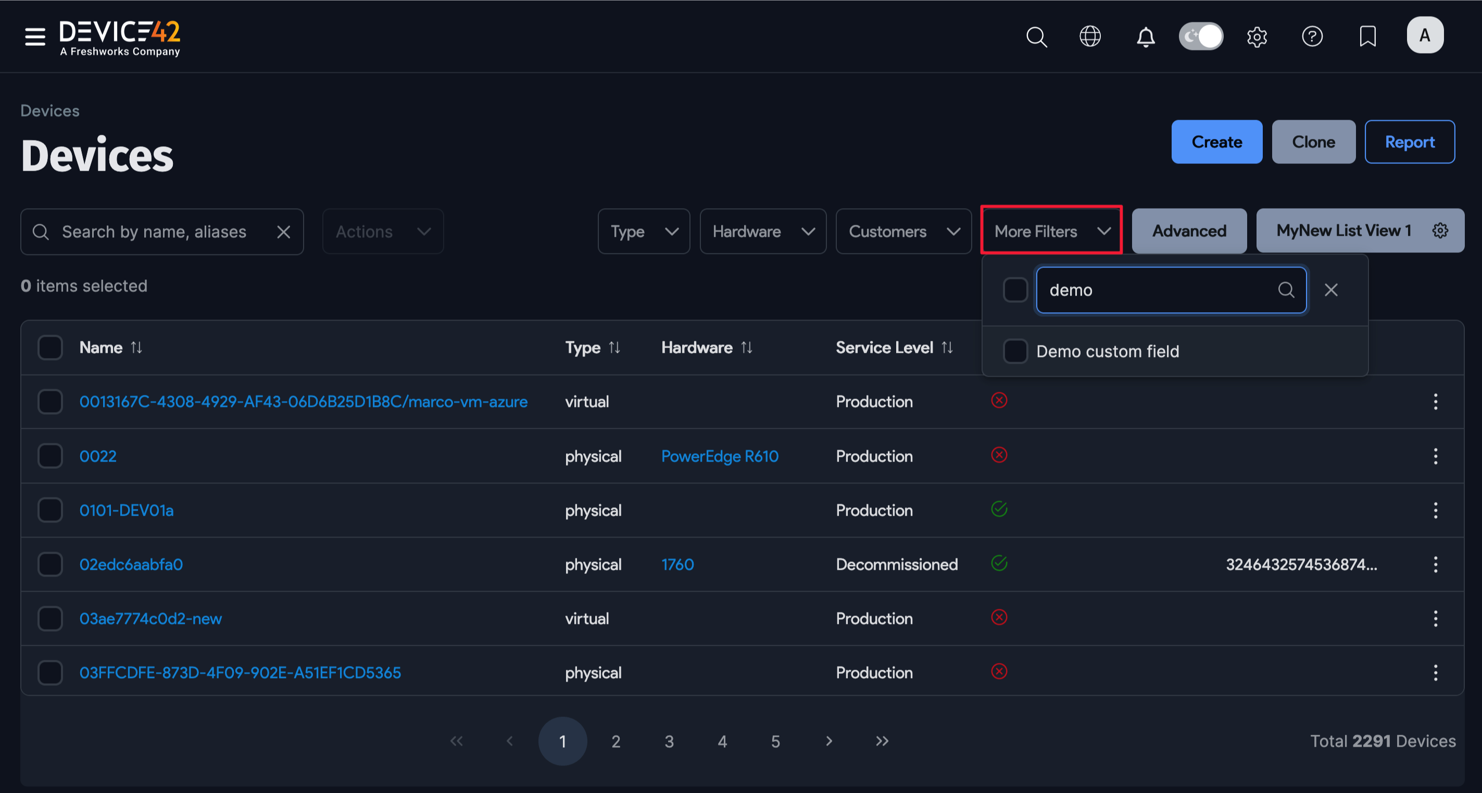Open the global search icon
This screenshot has height=793, width=1482.
(1037, 37)
